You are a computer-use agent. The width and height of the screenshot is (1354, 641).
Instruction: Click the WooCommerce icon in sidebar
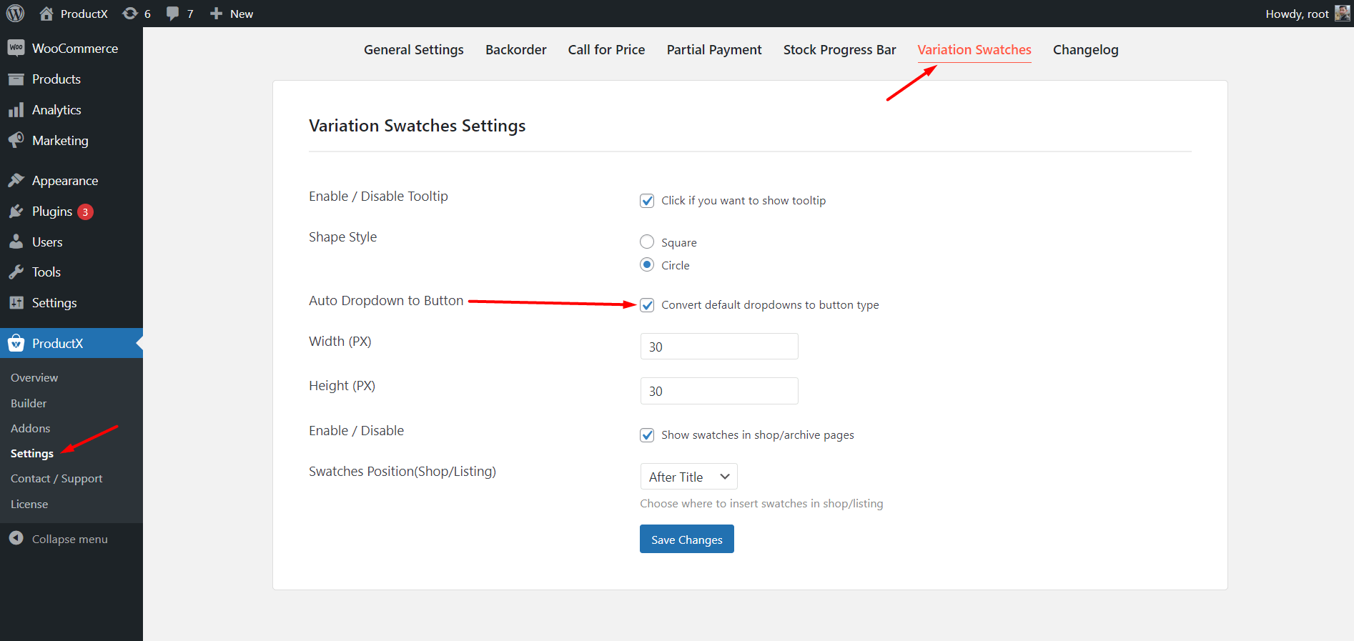[16, 48]
